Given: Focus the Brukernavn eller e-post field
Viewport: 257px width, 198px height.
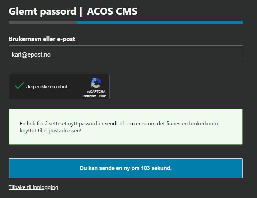Looking at the screenshot, I should tap(126, 55).
